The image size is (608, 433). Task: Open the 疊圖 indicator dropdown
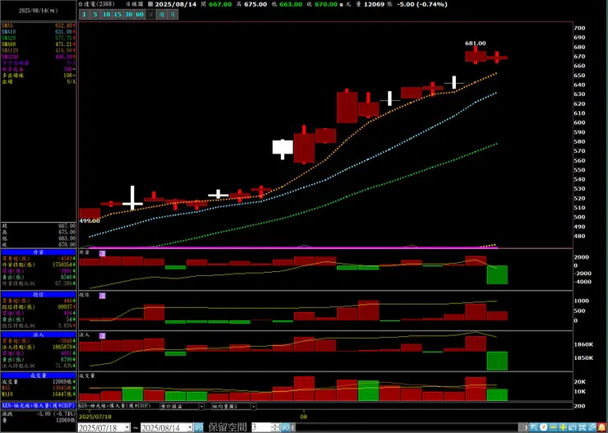(201, 406)
